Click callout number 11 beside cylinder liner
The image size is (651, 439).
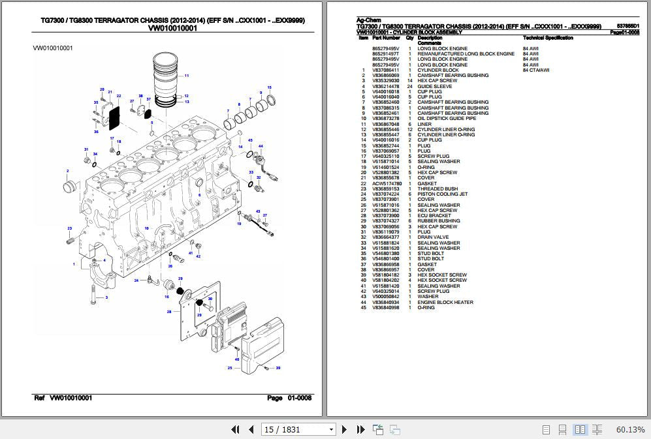(187, 76)
